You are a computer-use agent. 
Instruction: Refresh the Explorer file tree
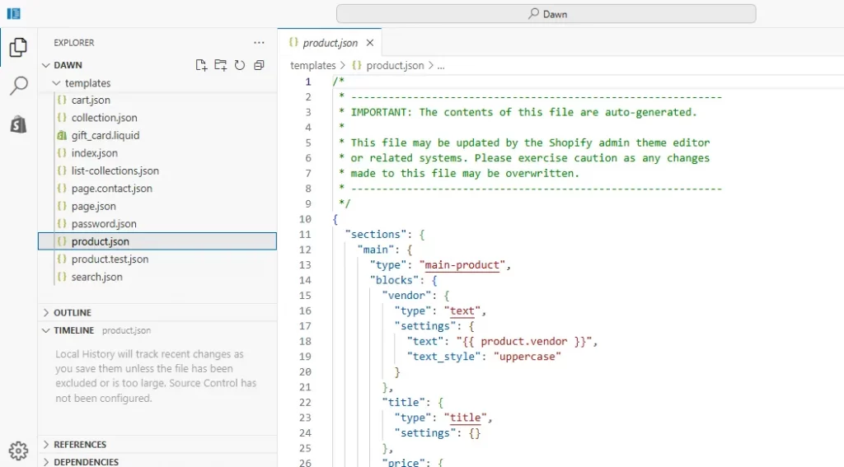point(240,65)
